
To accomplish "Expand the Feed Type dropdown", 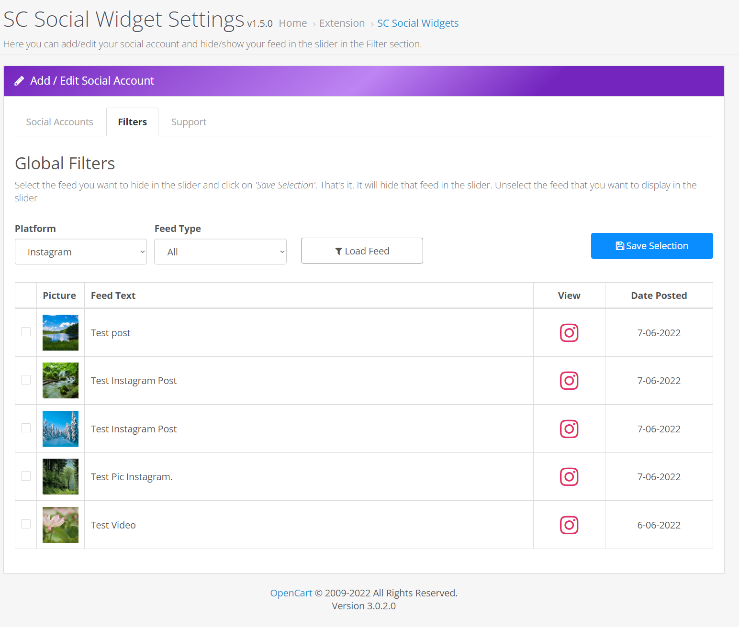I will [220, 252].
